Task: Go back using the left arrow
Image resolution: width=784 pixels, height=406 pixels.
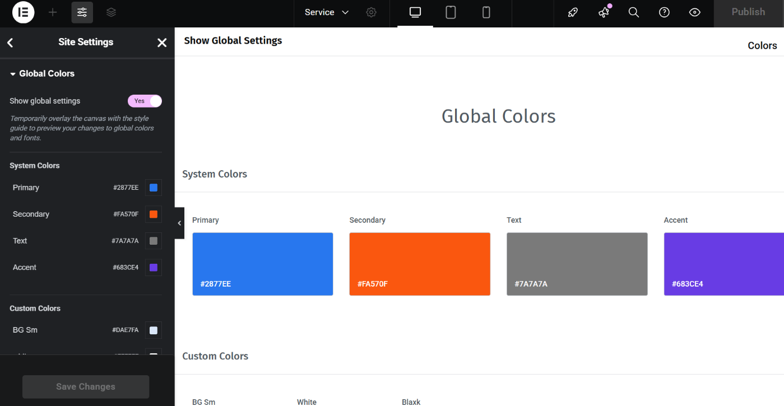Action: pyautogui.click(x=10, y=42)
